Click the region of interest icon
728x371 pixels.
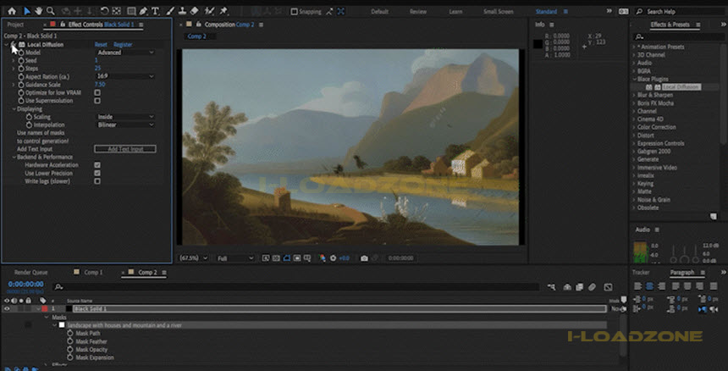click(x=297, y=258)
